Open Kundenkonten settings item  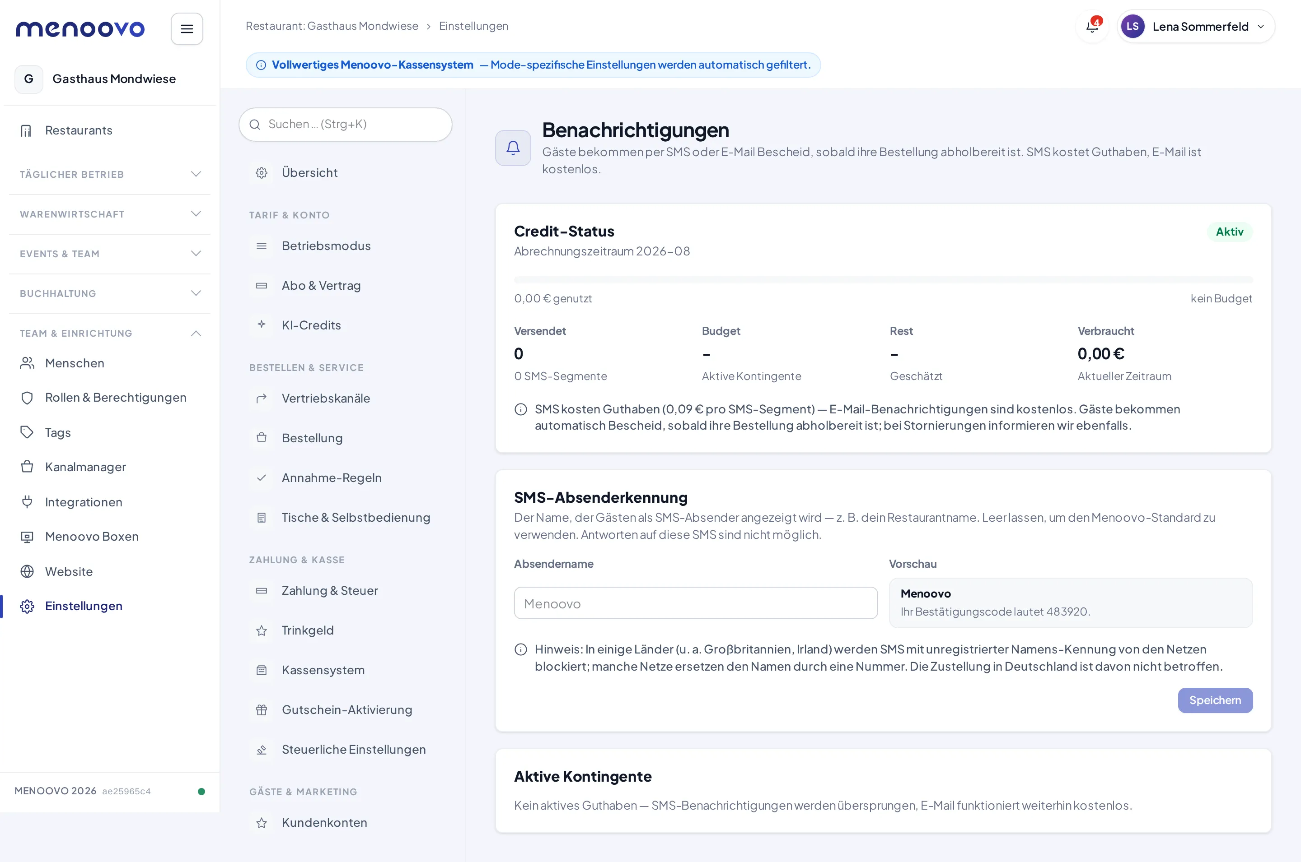pos(346,822)
